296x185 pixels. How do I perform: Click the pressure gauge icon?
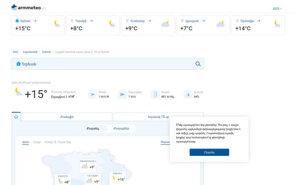[155, 94]
